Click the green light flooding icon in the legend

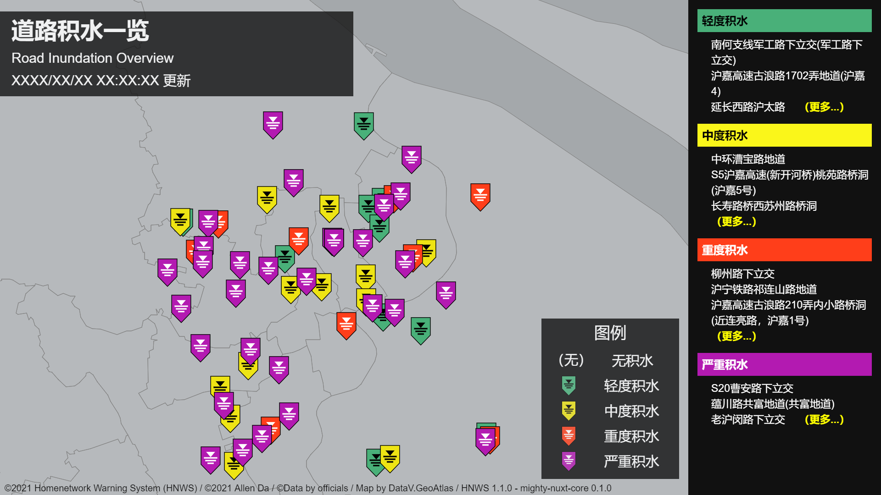pyautogui.click(x=569, y=385)
